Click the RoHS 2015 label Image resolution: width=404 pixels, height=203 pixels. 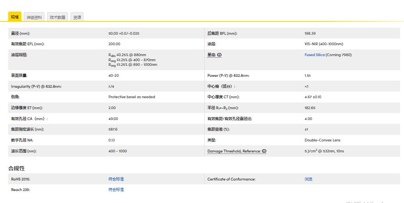21,179
